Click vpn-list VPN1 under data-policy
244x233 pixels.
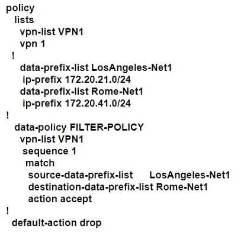pyautogui.click(x=52, y=139)
